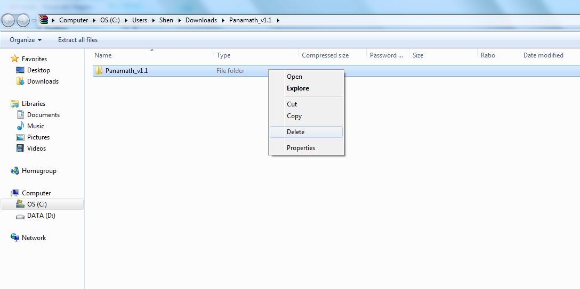Click the Computer icon in navigation pane
This screenshot has width=580, height=289.
coord(15,193)
